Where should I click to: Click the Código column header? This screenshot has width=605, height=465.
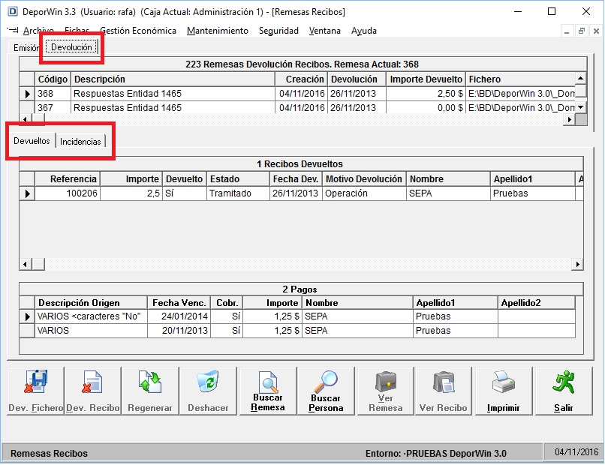coord(53,79)
